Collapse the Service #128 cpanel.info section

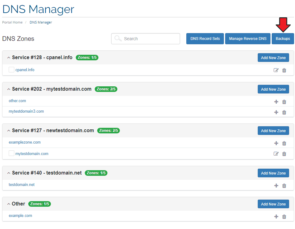9,58
